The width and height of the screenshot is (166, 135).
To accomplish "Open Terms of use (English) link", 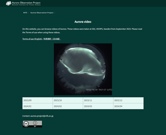I will [x=32, y=39].
